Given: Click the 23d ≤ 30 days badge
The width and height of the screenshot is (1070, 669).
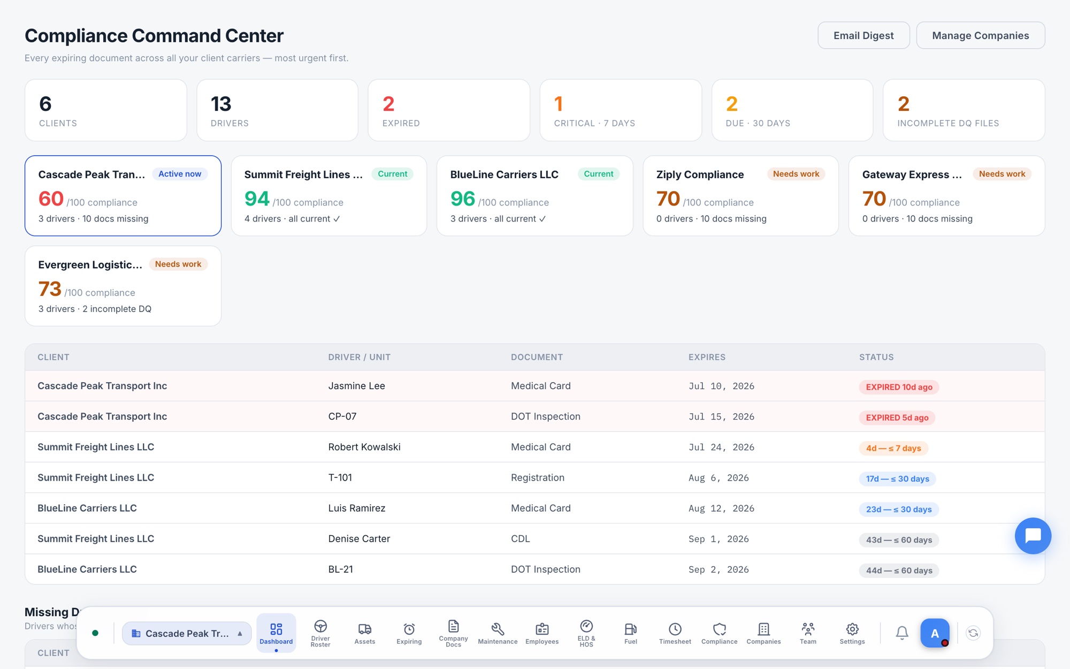Looking at the screenshot, I should coord(899,509).
